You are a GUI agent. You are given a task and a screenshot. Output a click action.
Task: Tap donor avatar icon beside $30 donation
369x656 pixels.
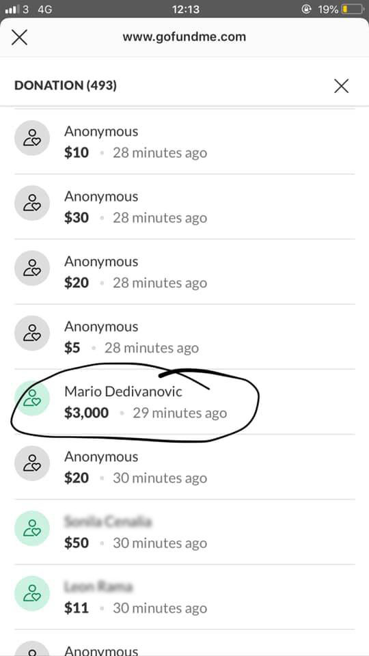tap(32, 203)
